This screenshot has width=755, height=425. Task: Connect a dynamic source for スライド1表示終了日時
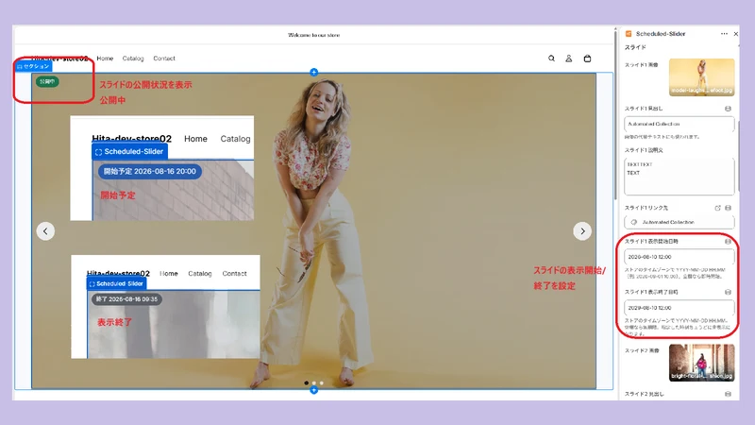(x=728, y=292)
